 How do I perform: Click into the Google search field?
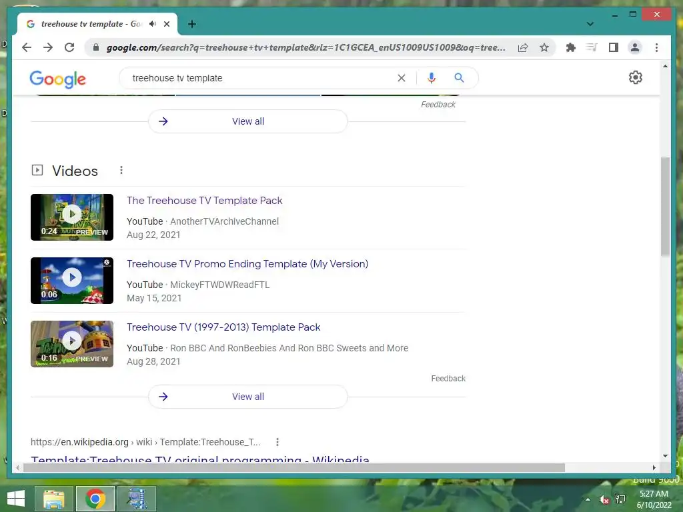click(261, 78)
